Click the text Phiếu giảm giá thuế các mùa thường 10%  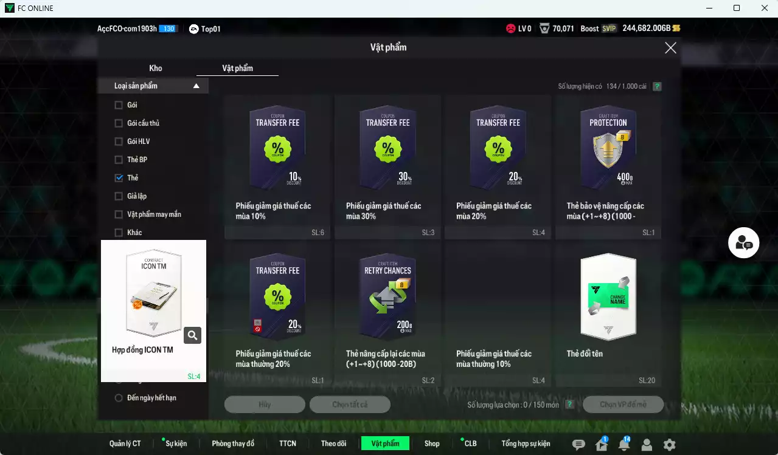click(494, 359)
